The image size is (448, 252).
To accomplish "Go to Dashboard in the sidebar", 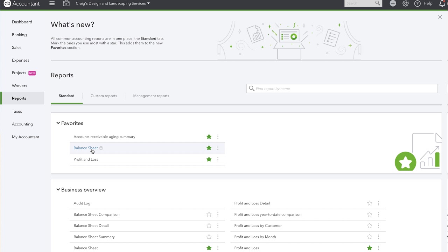I will [x=22, y=22].
